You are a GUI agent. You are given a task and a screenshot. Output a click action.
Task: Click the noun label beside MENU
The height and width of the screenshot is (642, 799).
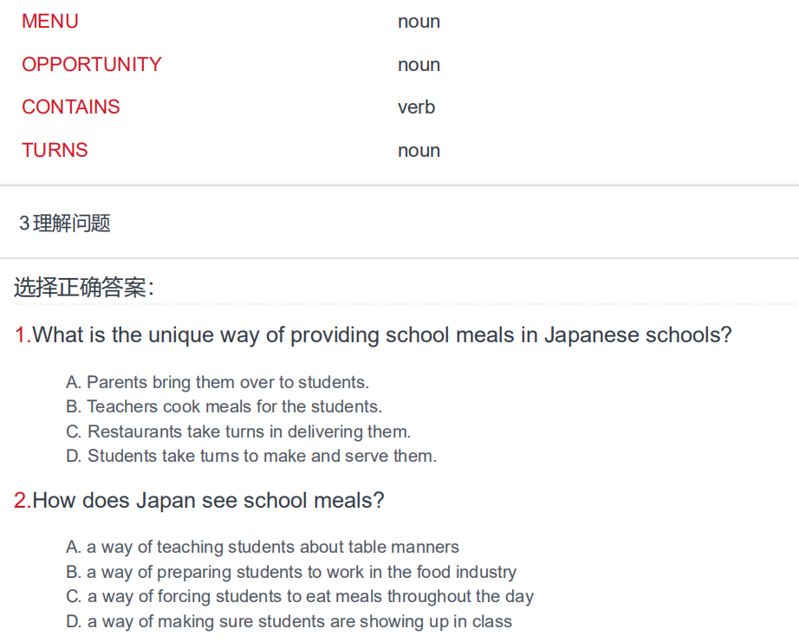point(419,22)
